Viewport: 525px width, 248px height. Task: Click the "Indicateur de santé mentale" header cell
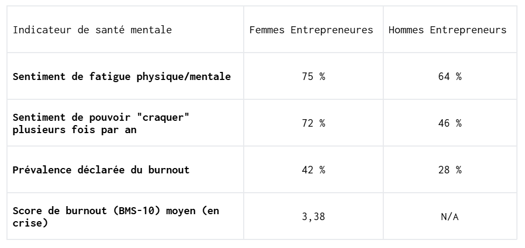click(92, 30)
